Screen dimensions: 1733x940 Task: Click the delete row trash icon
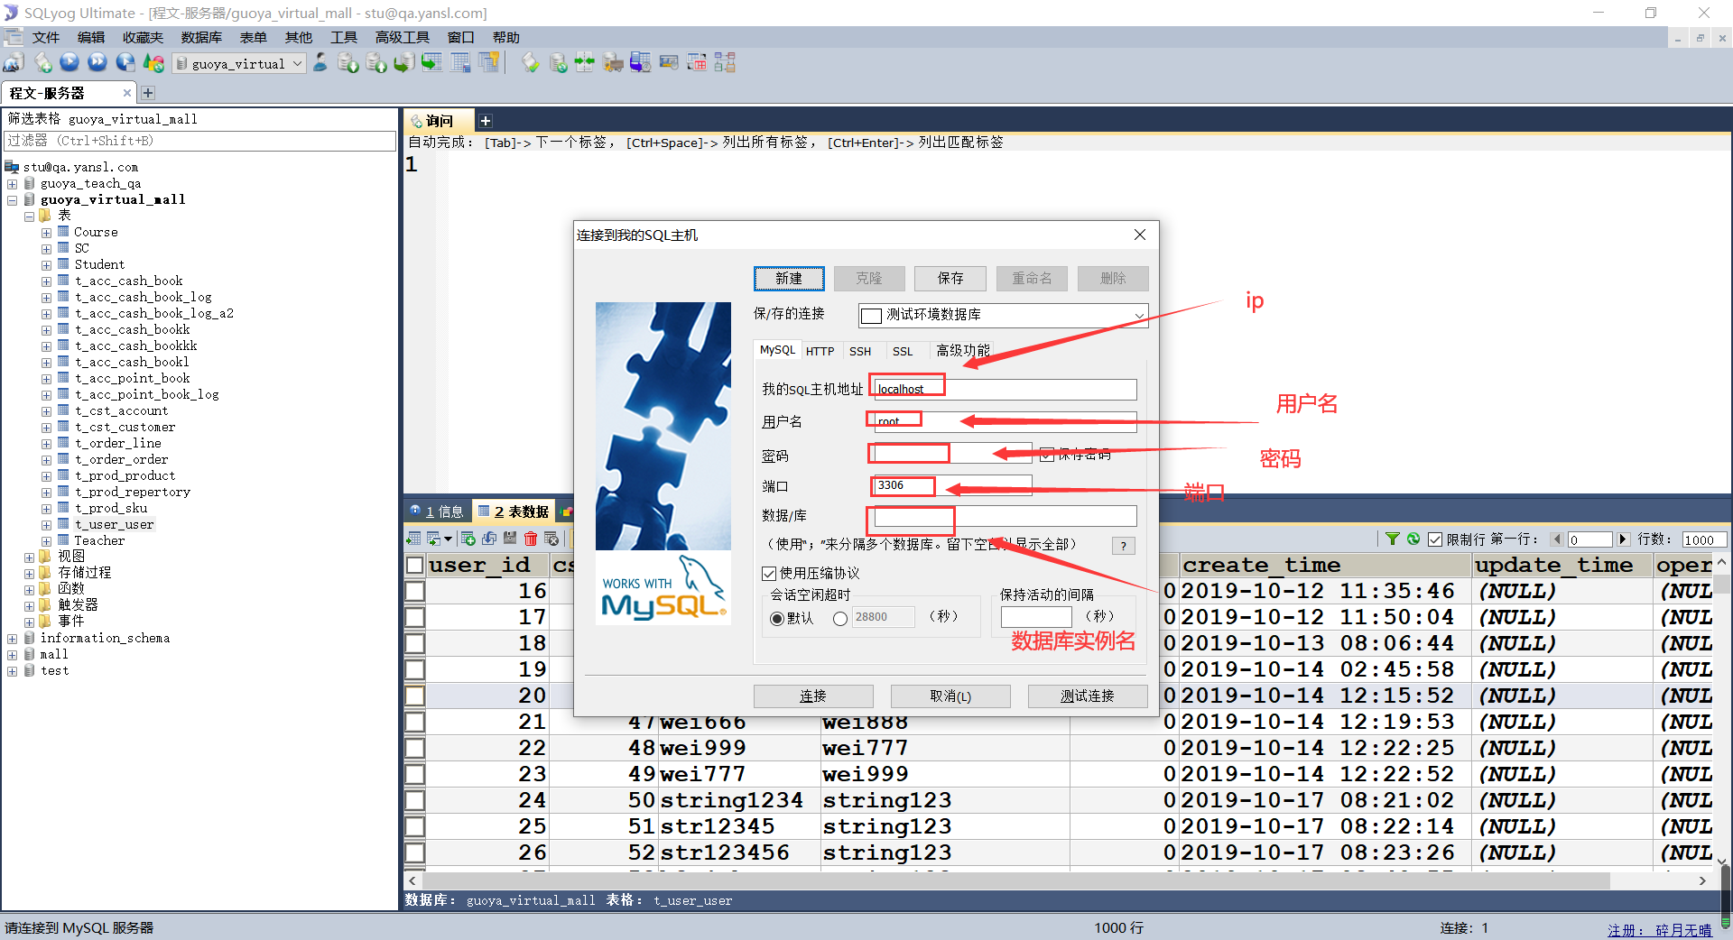coord(531,539)
